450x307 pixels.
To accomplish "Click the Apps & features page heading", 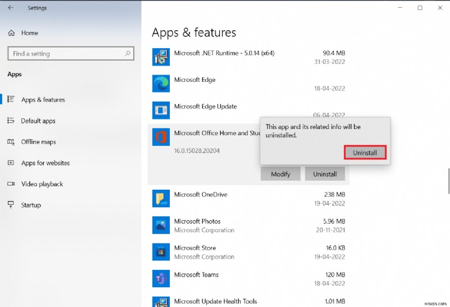I will (194, 33).
